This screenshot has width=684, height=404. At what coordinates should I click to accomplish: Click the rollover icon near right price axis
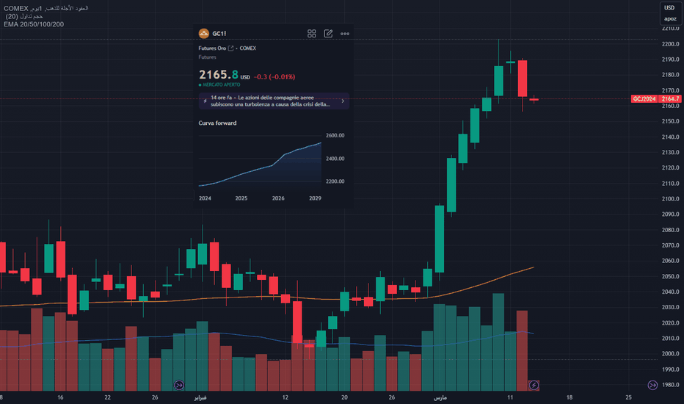click(x=652, y=385)
